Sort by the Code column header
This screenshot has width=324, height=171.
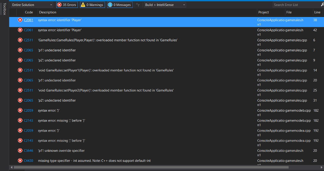[x=29, y=12]
